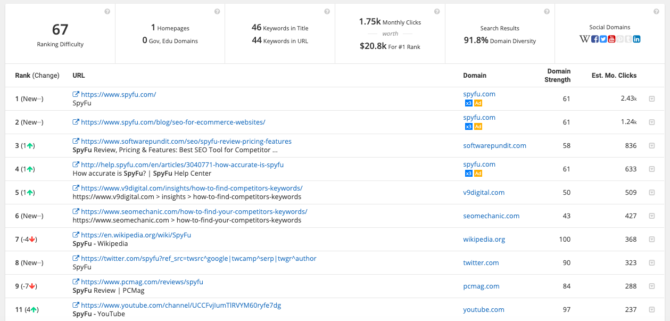This screenshot has width=670, height=321.
Task: Click the LinkedIn social domain icon
Action: [x=636, y=39]
